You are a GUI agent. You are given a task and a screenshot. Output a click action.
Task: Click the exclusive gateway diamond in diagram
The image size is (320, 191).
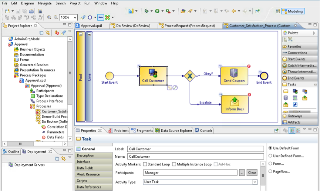point(190,76)
